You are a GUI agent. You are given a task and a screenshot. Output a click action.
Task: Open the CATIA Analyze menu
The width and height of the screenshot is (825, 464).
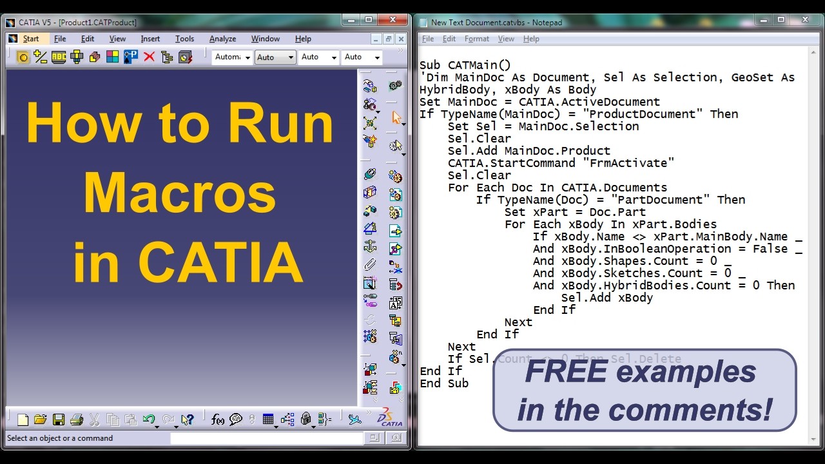click(222, 39)
